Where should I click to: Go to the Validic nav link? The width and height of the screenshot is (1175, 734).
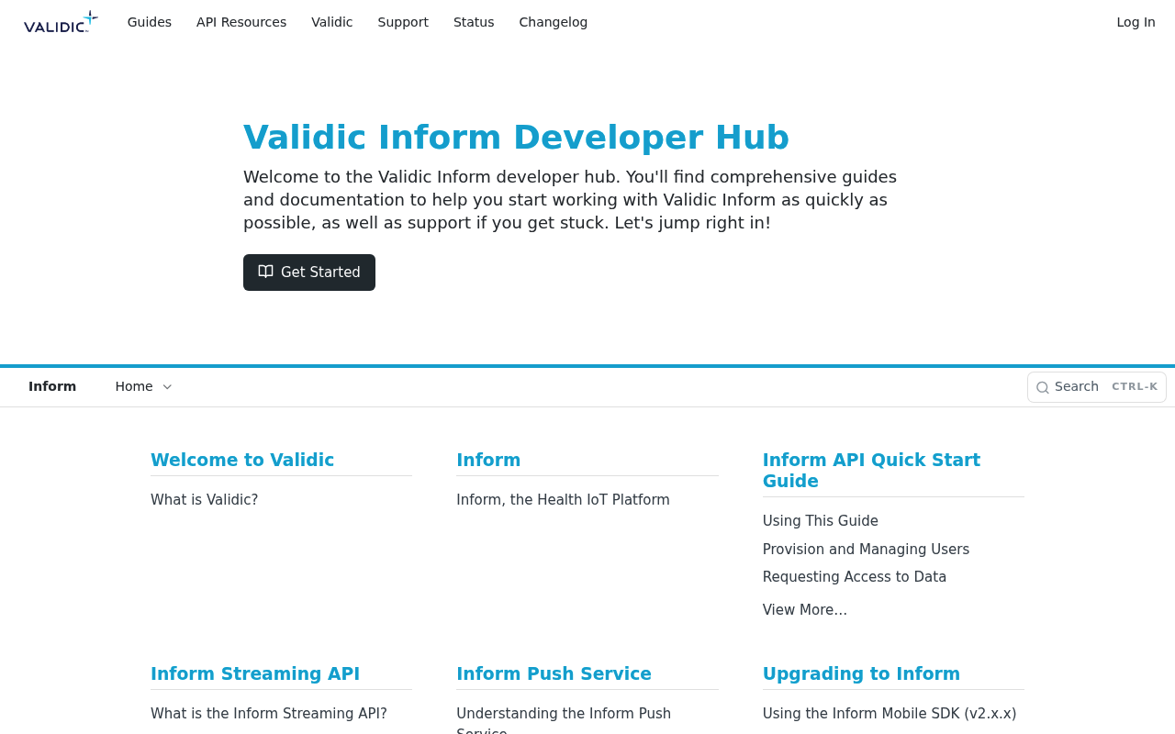click(x=332, y=22)
